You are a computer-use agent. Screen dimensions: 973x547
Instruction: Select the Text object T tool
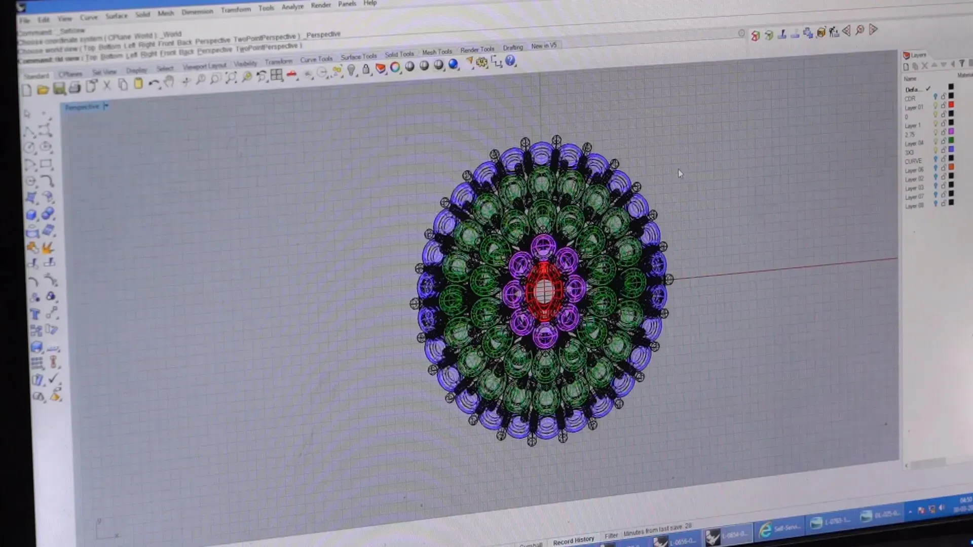[35, 315]
